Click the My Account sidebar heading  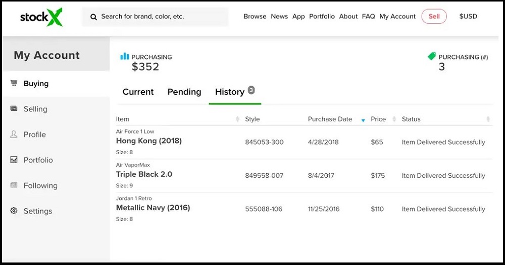(x=46, y=55)
